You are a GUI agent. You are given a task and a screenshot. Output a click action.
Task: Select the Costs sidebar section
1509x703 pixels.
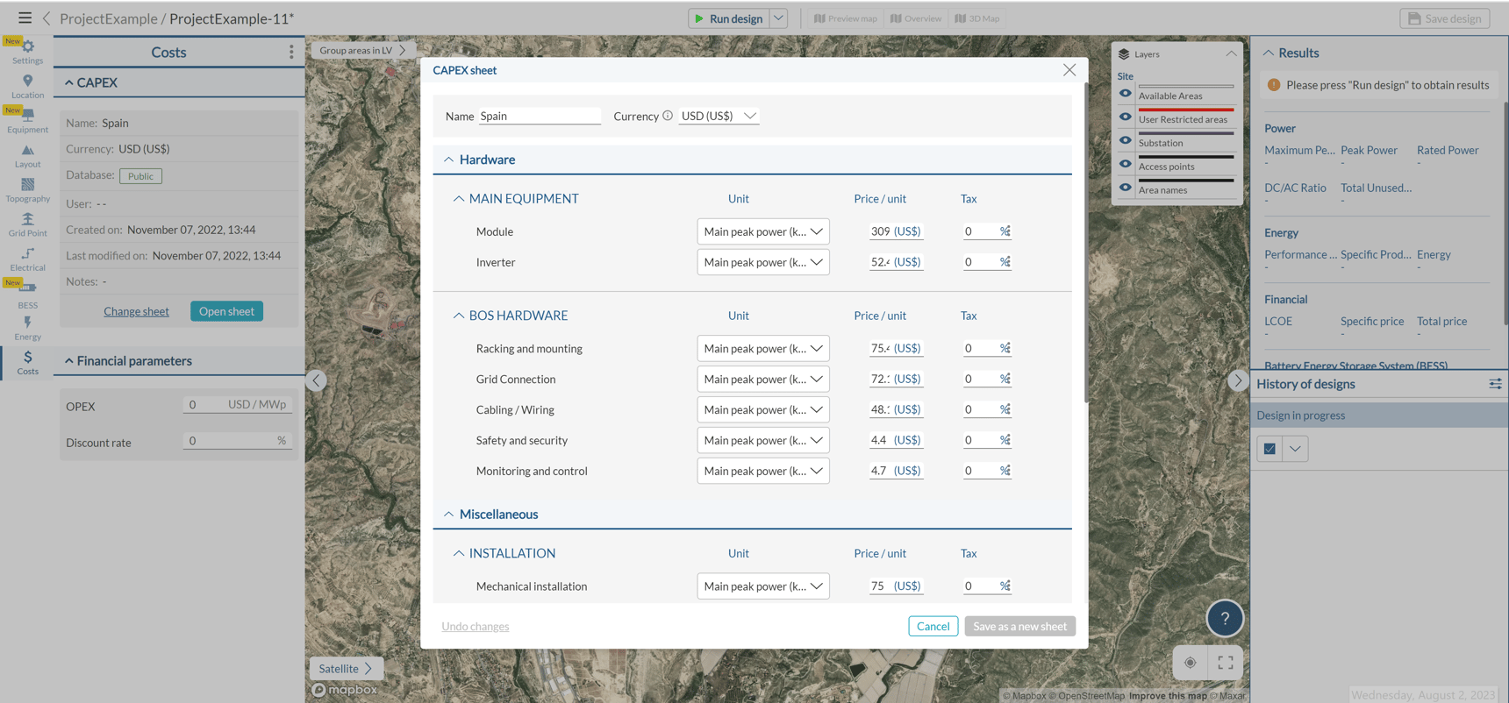[x=27, y=363]
